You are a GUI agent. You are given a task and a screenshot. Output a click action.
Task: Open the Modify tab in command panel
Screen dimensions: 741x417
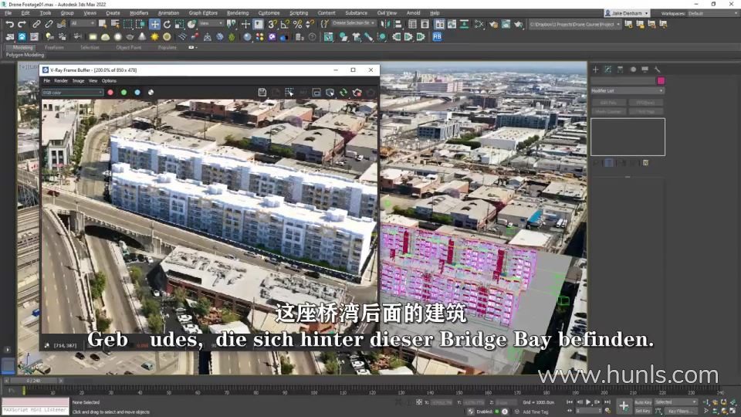click(607, 69)
